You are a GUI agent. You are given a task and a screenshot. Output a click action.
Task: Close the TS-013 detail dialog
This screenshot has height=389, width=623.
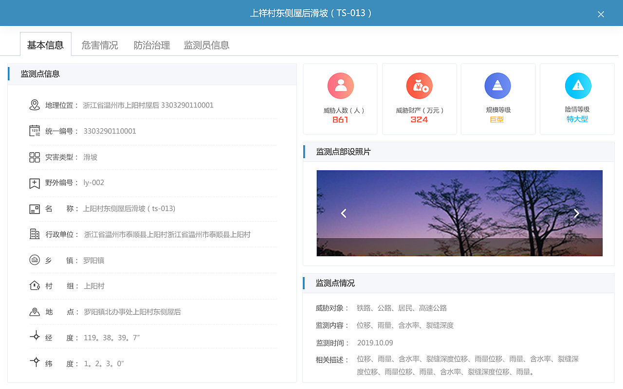tap(601, 14)
